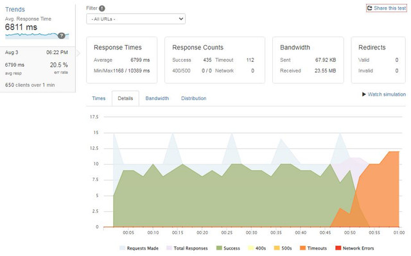Click the Response Times card

point(122,60)
